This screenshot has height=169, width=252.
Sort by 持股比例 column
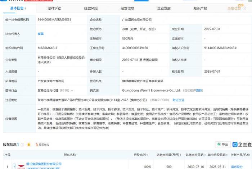141,155
